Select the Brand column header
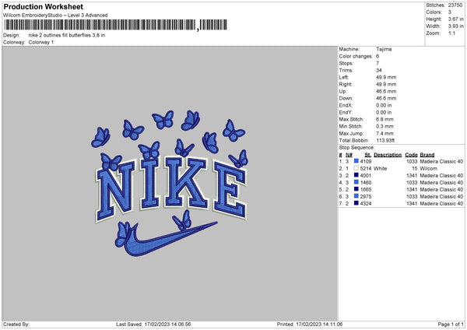Image resolution: width=467 pixels, height=330 pixels. pyautogui.click(x=427, y=155)
